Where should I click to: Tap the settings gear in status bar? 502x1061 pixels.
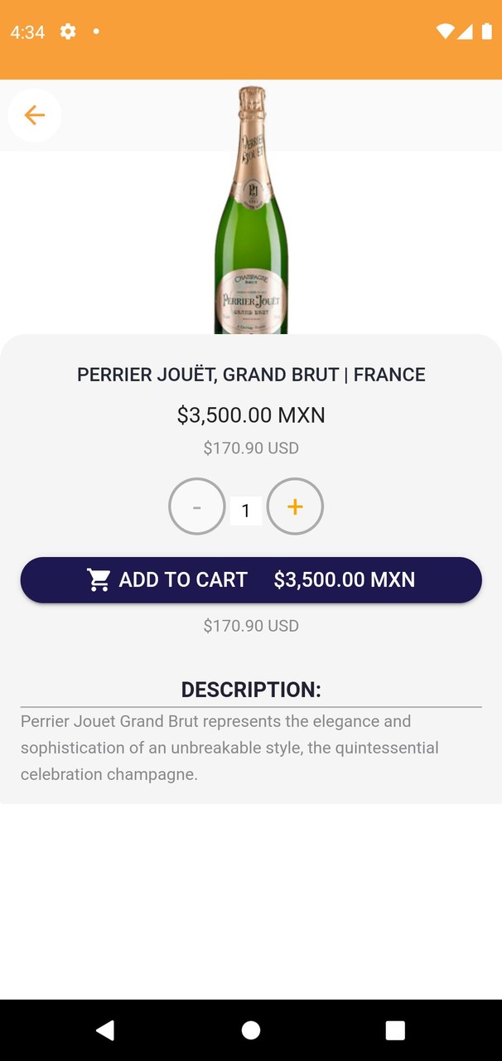pyautogui.click(x=68, y=31)
